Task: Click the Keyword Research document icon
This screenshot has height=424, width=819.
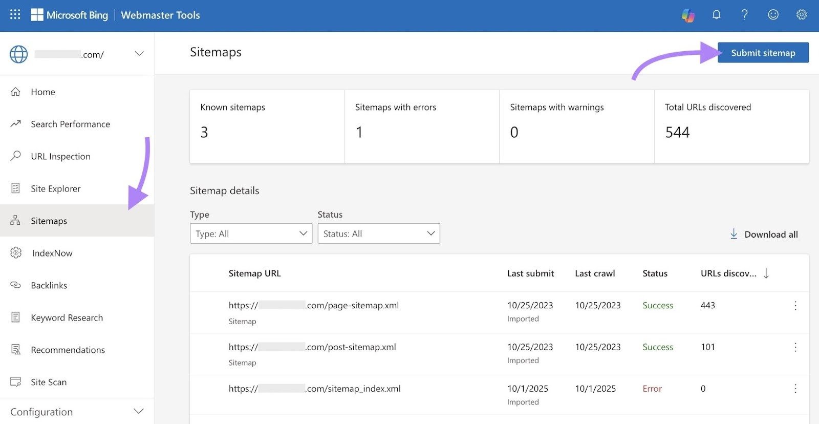Action: (16, 317)
